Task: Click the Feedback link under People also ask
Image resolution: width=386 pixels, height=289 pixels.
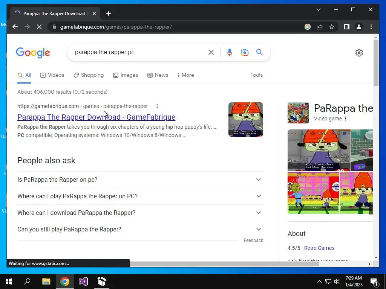Action: point(253,240)
